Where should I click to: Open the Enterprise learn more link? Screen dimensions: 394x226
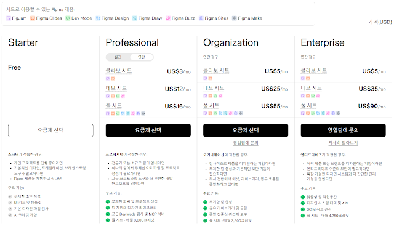point(343,143)
